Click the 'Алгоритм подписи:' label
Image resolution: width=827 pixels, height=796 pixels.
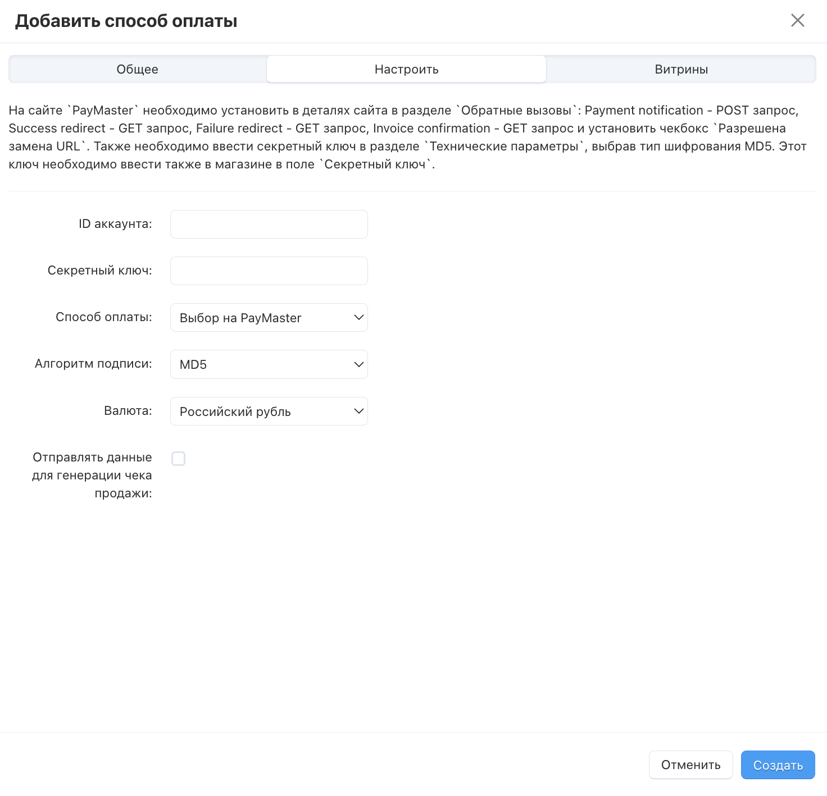click(x=93, y=364)
